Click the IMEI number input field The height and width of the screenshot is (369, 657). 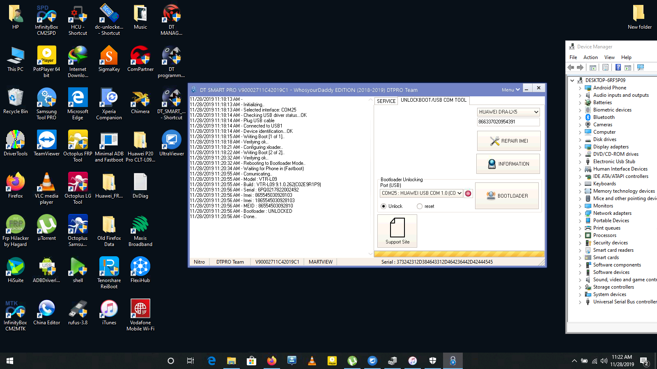(508, 122)
